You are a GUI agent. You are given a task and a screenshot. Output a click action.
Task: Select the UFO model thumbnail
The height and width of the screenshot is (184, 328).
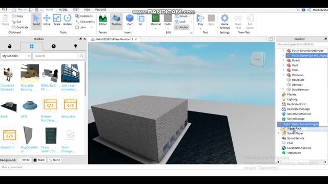click(30, 105)
